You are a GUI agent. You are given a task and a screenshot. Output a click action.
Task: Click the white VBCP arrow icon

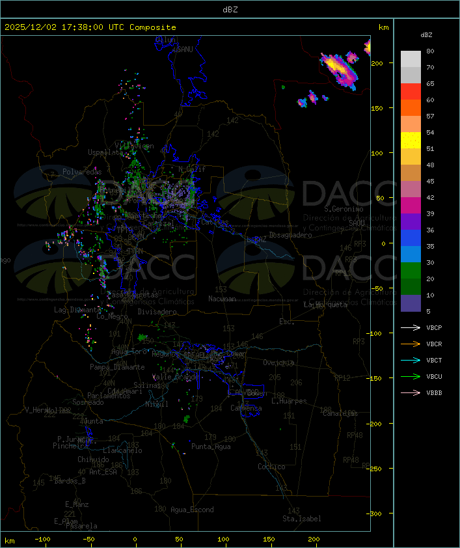tap(411, 327)
